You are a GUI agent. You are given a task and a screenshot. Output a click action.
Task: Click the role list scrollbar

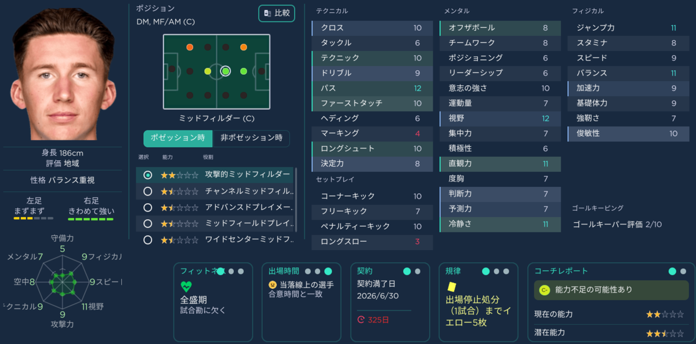296,200
